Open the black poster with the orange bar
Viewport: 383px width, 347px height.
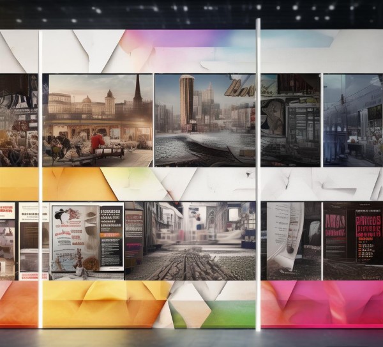point(111,236)
